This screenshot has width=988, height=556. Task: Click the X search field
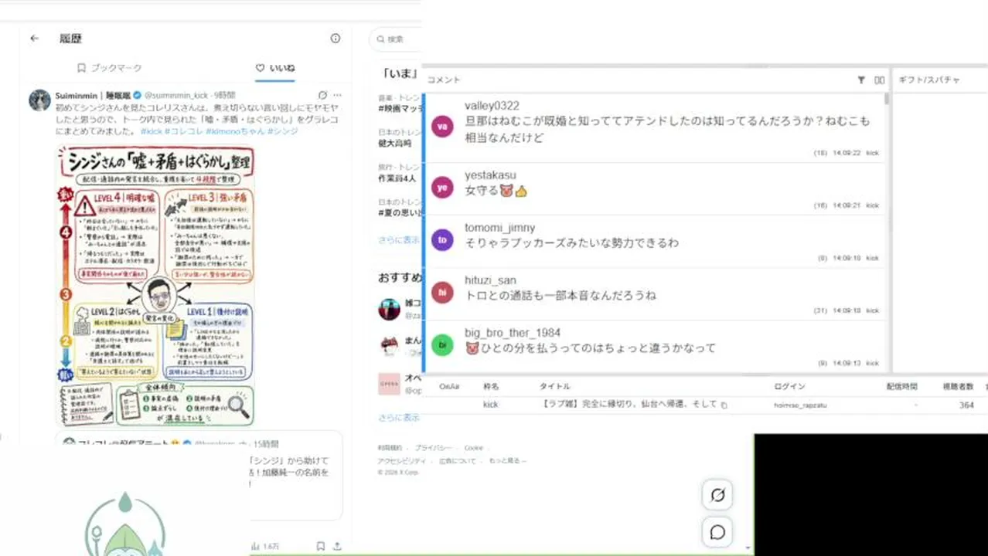[396, 39]
